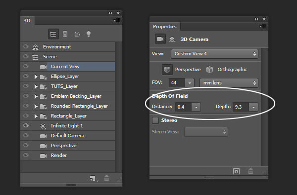
Task: Click the Infinite Light 1 sun icon
Action: [43, 126]
